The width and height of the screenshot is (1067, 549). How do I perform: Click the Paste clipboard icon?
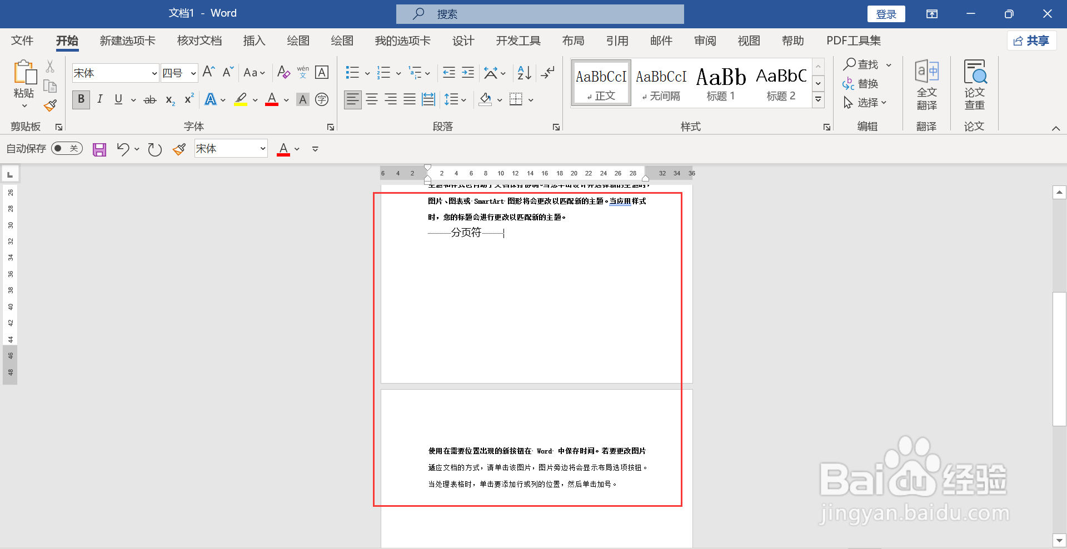(x=24, y=73)
